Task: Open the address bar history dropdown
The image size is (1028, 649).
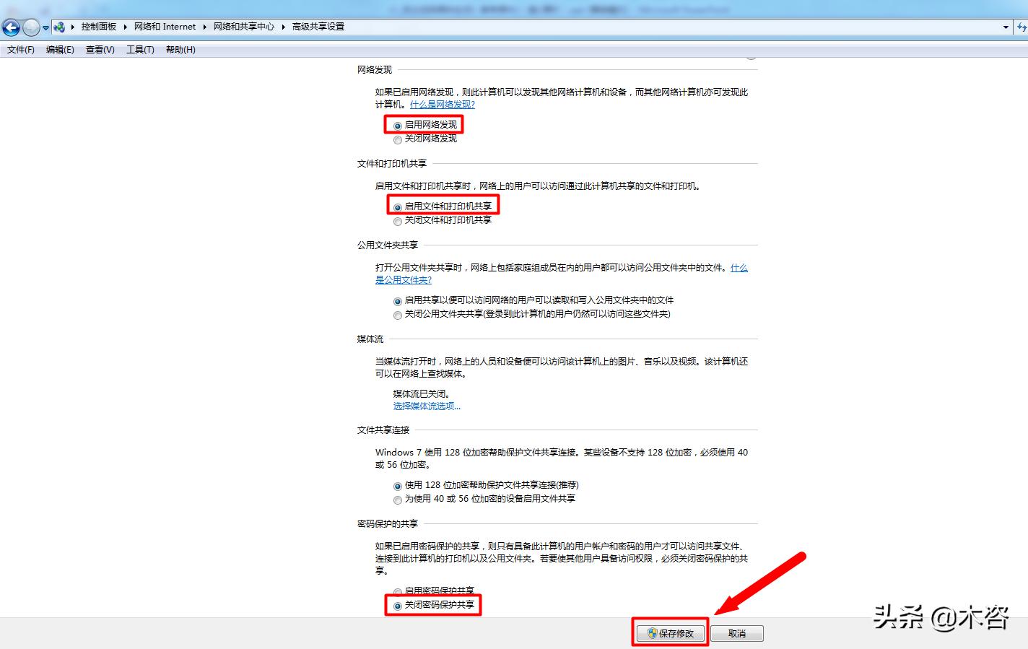Action: tap(1006, 27)
